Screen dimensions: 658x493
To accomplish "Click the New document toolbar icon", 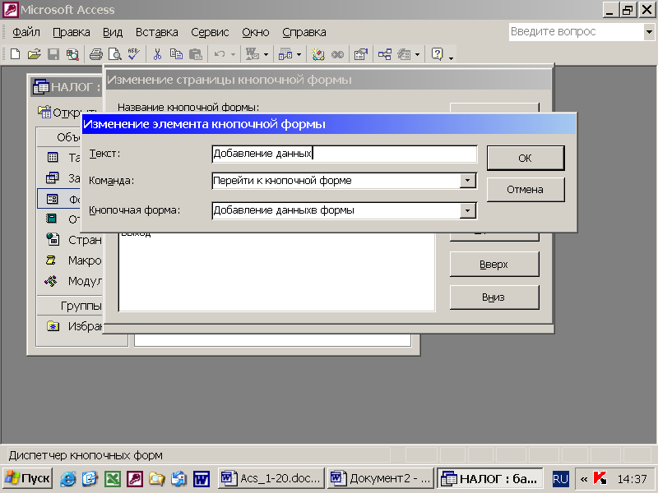I will (15, 54).
